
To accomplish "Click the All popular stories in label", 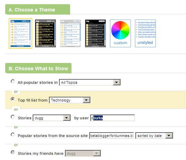I will point(37,82).
